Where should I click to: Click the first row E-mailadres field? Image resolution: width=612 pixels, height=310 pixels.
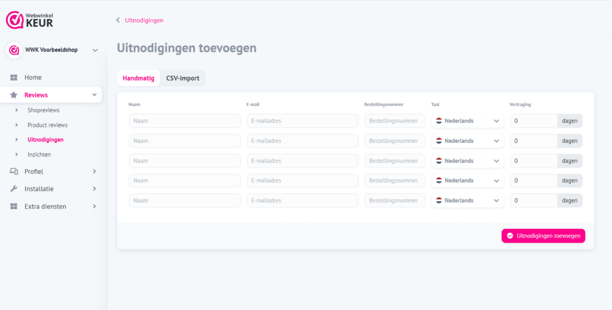302,121
